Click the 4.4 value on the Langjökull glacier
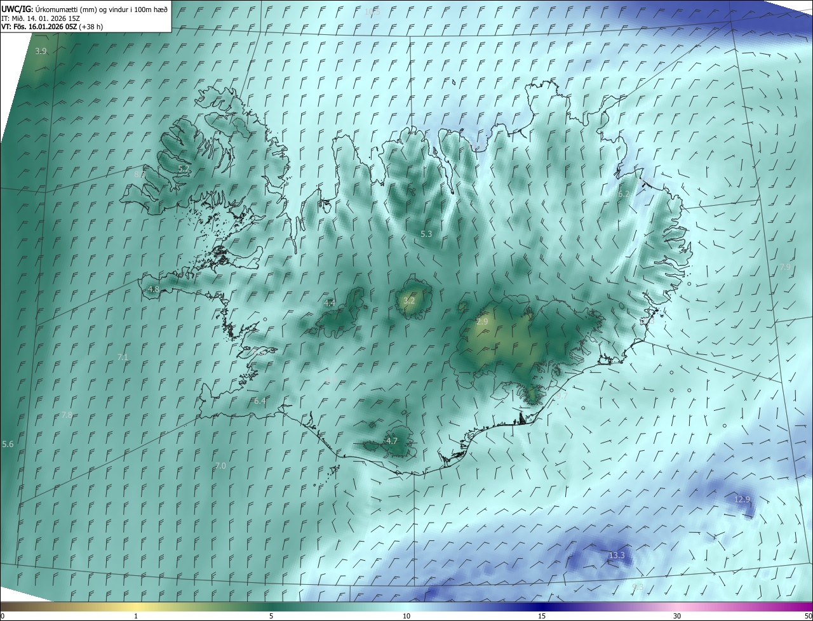813x621 pixels. point(330,304)
